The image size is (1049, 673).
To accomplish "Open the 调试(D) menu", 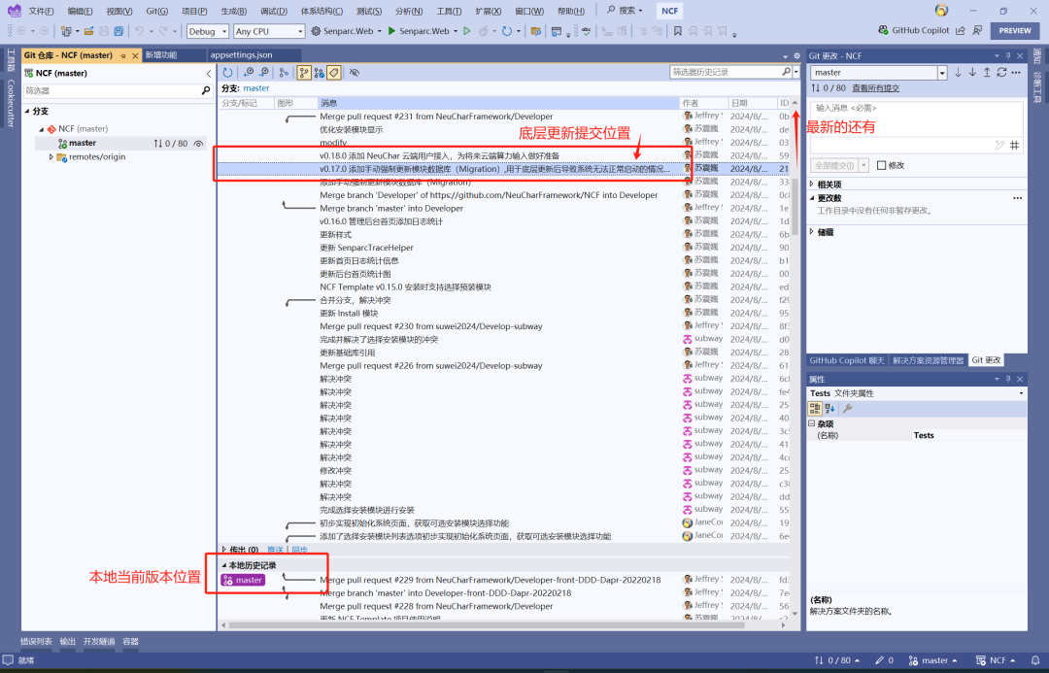I will [x=274, y=11].
